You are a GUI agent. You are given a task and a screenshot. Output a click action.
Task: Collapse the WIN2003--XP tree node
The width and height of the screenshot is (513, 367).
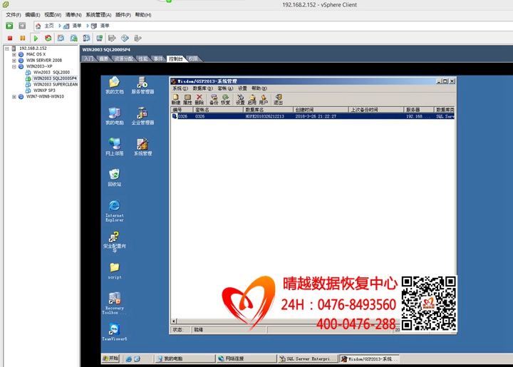tap(14, 66)
